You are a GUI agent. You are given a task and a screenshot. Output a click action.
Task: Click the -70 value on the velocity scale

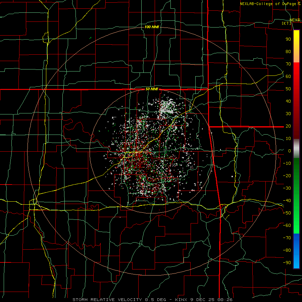pos(287,238)
